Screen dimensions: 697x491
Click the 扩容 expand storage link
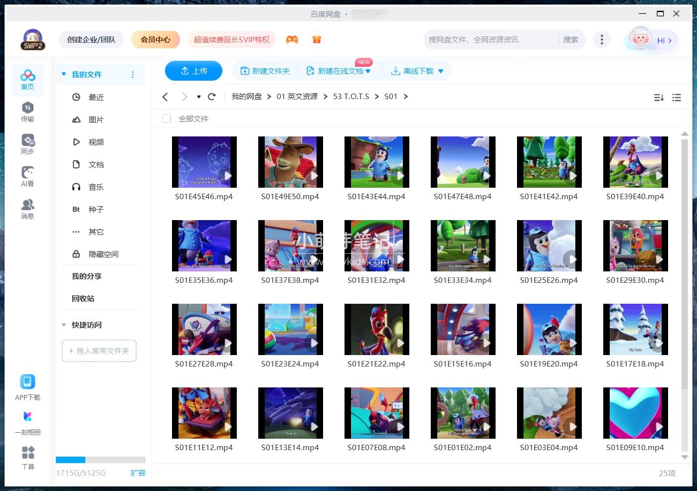click(138, 473)
